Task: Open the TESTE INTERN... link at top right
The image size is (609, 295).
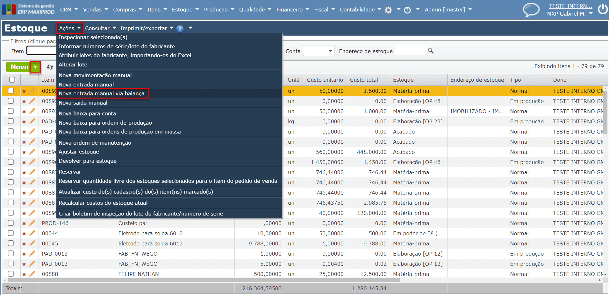Action: (x=570, y=6)
